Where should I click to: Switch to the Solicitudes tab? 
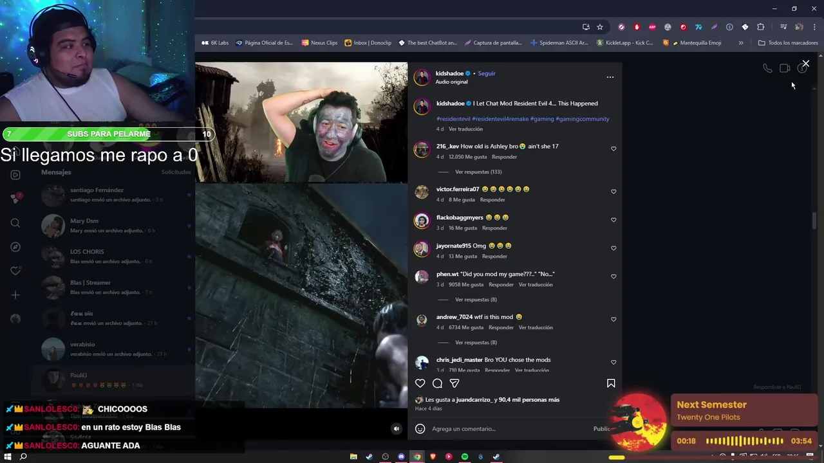176,172
